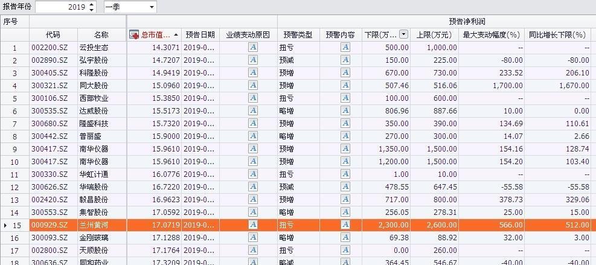This screenshot has width=596, height=265.
Task: Open 预警内容 icon for 科隆股份 row
Action: point(345,72)
